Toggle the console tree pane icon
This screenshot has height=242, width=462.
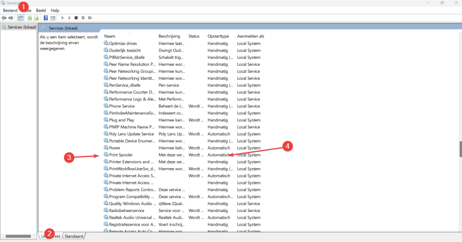(x=21, y=18)
